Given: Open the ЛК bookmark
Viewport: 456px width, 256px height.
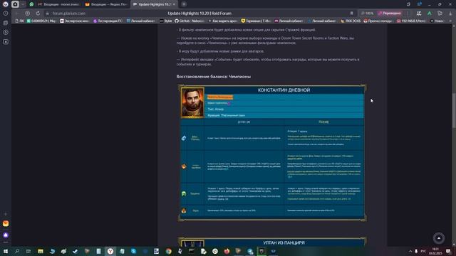Looking at the screenshot, I should [x=19, y=21].
